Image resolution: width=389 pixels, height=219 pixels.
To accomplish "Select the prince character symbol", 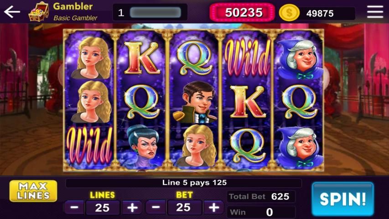I will pos(195,102).
